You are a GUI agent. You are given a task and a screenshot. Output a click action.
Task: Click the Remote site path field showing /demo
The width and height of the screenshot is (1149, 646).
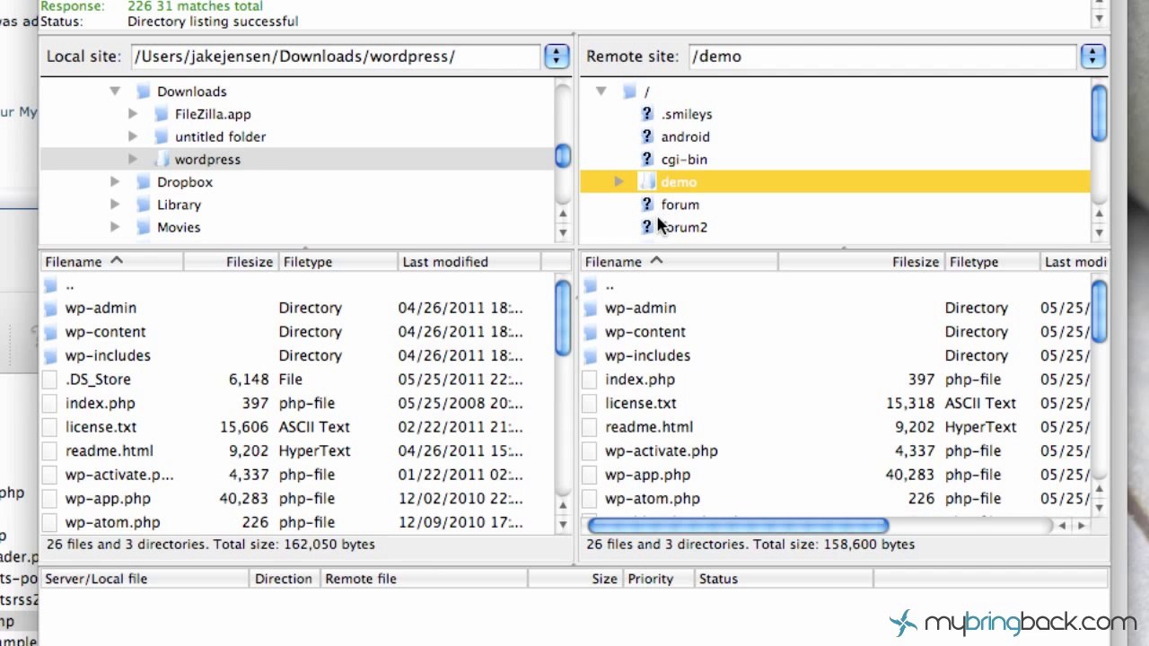882,57
